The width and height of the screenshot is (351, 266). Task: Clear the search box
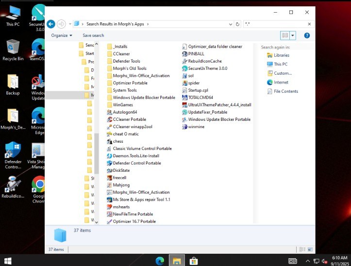point(309,24)
